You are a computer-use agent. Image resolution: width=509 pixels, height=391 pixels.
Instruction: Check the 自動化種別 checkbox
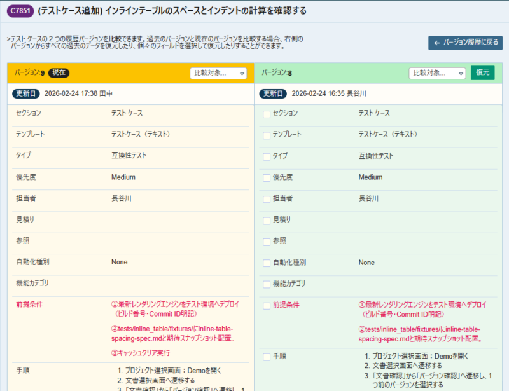pyautogui.click(x=265, y=262)
